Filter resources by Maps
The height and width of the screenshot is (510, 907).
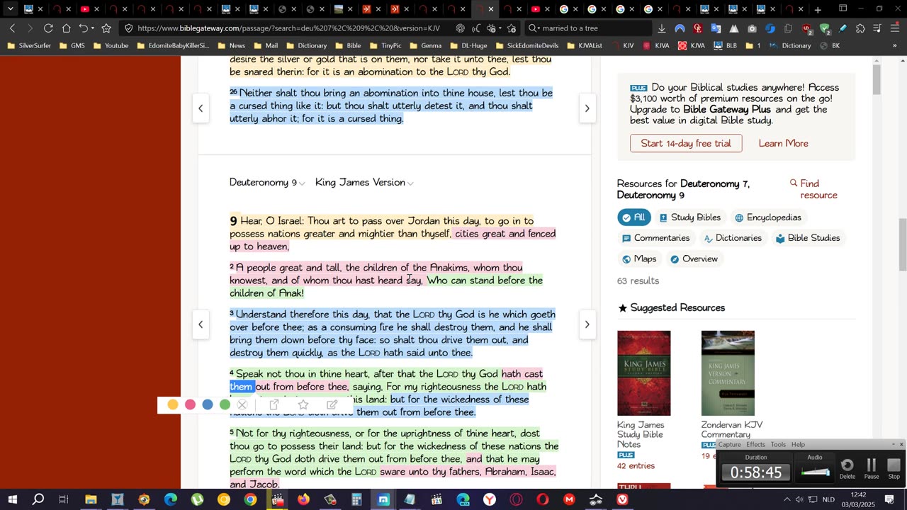(638, 259)
